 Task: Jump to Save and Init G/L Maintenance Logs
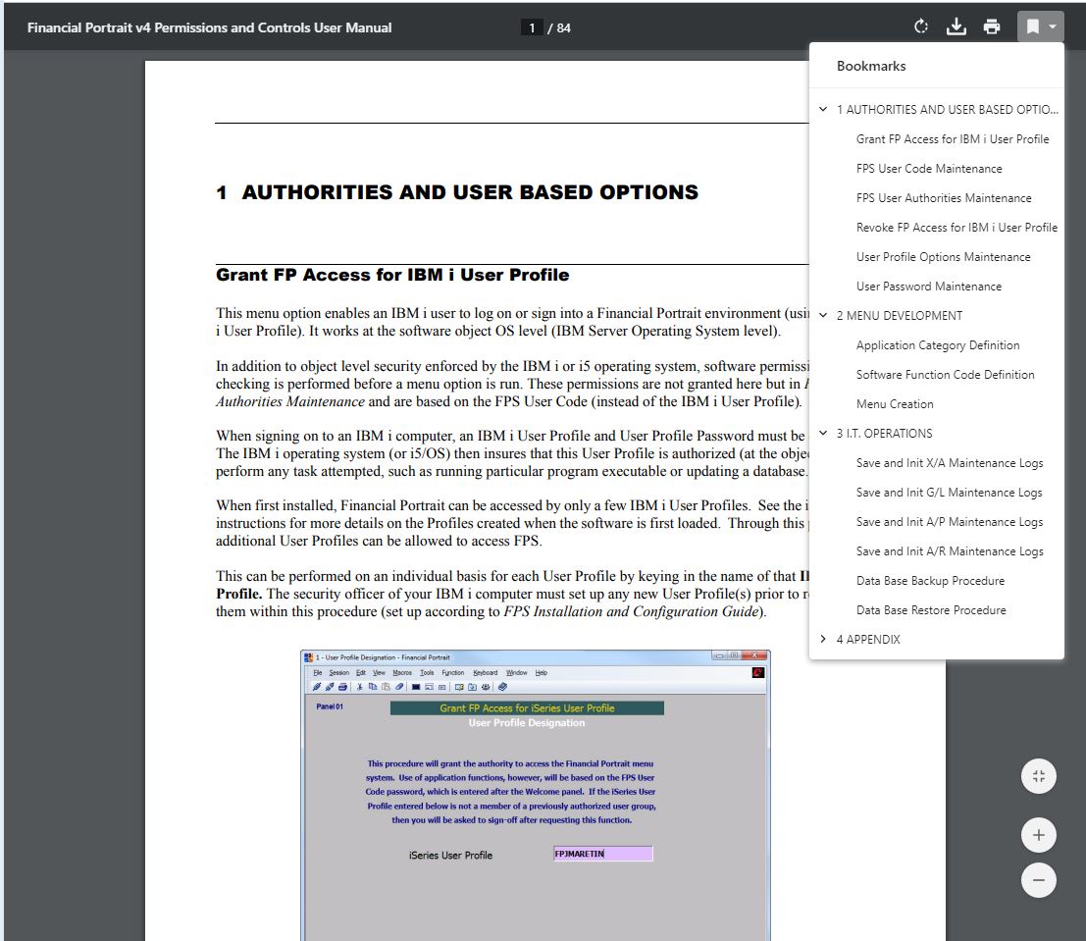949,492
